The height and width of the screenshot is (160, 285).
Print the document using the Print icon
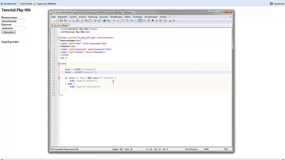[x=77, y=20]
